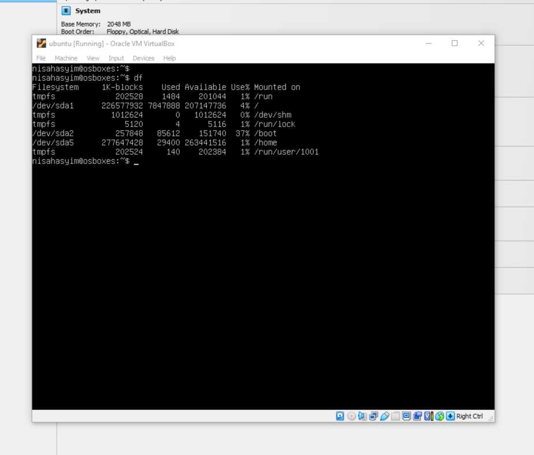
Task: Open the Help menu
Action: [x=169, y=58]
